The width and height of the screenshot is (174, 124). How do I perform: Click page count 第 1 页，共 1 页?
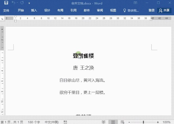[12, 122]
